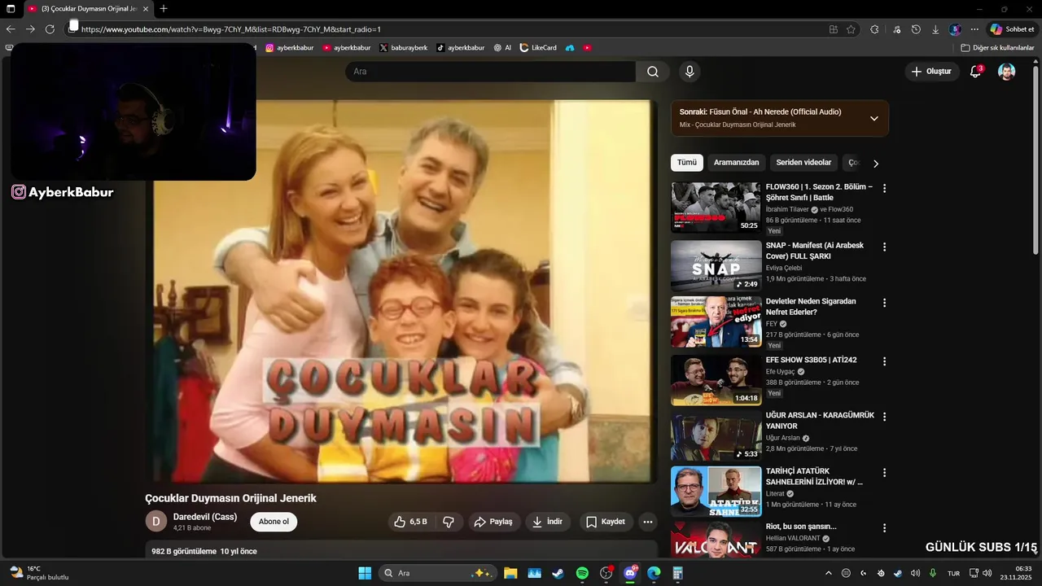The image size is (1042, 586).
Task: Go back to the previous page
Action: click(x=11, y=29)
